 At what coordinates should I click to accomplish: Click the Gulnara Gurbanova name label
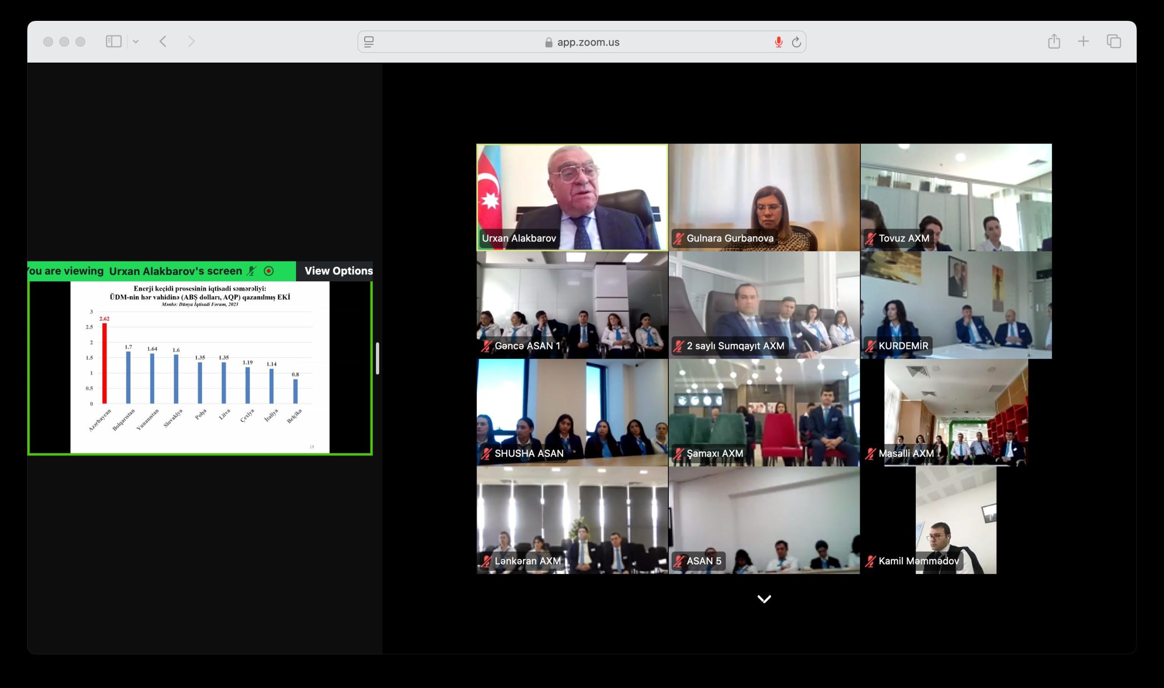729,238
